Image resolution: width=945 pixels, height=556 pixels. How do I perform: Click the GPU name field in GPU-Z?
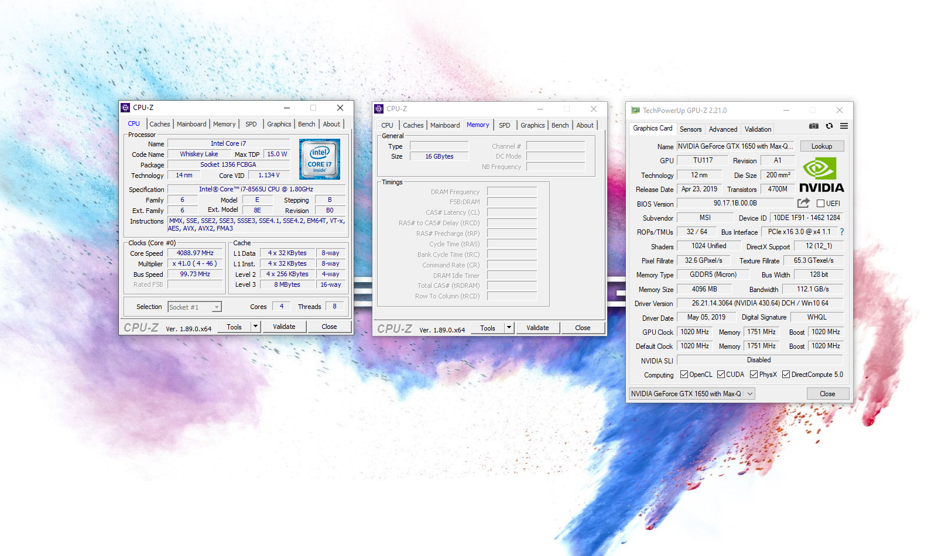(736, 146)
